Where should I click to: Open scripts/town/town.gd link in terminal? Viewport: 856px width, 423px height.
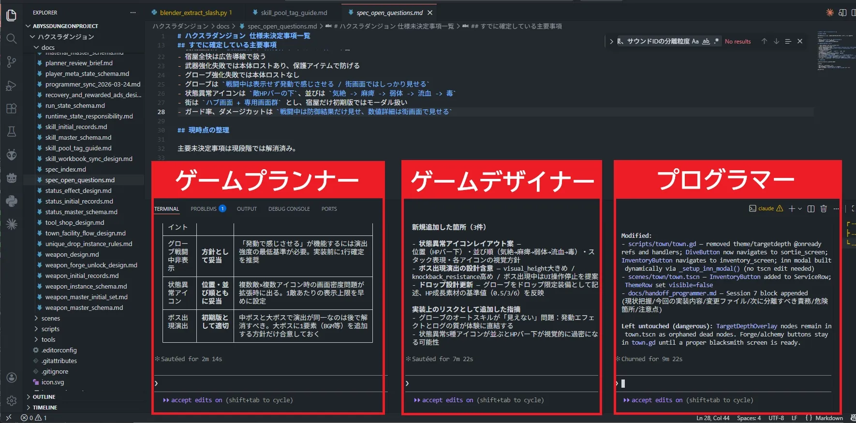pos(662,244)
